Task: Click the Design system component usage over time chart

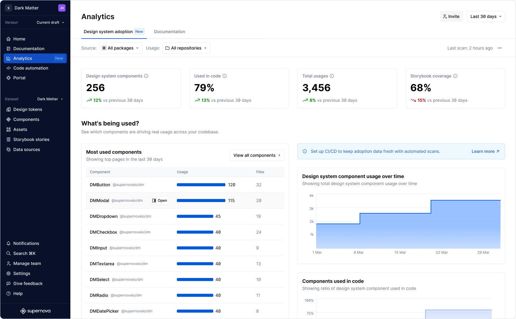Action: 408,221
